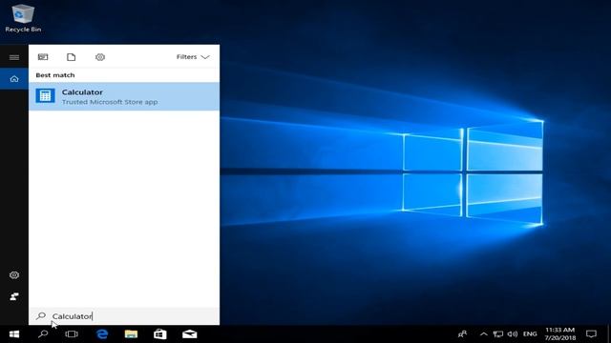
Task: Open the feedback icon in sidebar
Action: click(14, 296)
